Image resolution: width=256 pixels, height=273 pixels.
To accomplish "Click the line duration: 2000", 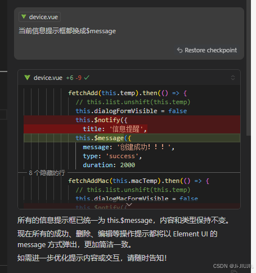I will tap(109, 165).
